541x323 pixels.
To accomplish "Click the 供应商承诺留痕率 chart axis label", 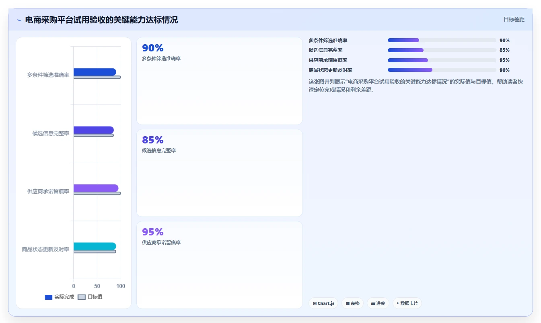I will point(48,191).
